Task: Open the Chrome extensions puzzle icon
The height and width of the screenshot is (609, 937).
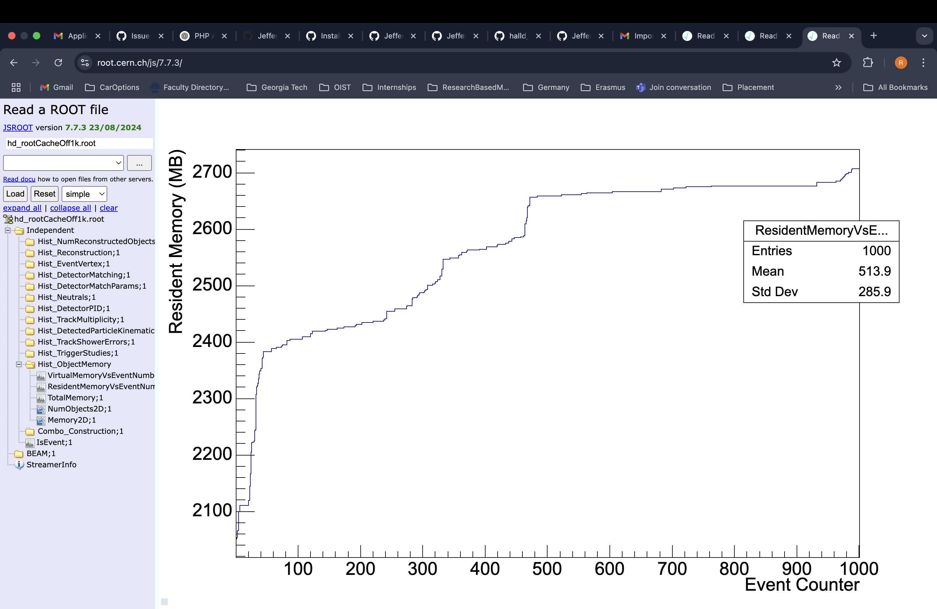Action: coord(868,63)
